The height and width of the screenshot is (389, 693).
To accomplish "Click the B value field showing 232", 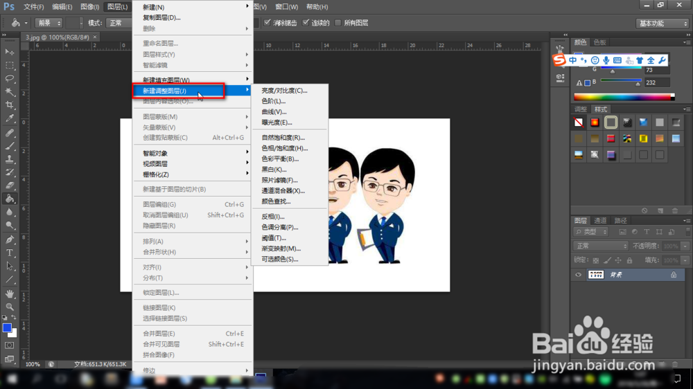I will point(657,82).
